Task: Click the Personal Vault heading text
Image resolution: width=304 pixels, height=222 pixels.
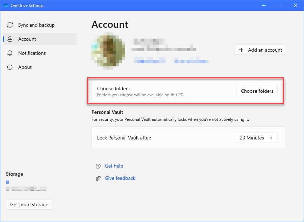Action: [107, 112]
